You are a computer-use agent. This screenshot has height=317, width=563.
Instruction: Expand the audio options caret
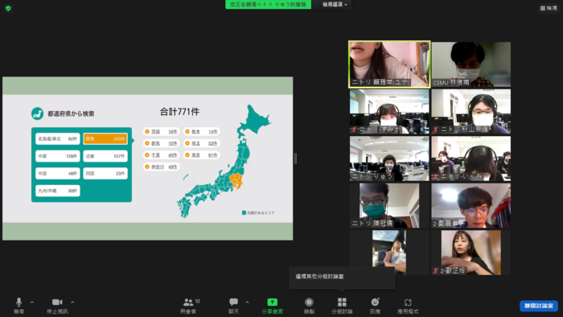(x=32, y=303)
